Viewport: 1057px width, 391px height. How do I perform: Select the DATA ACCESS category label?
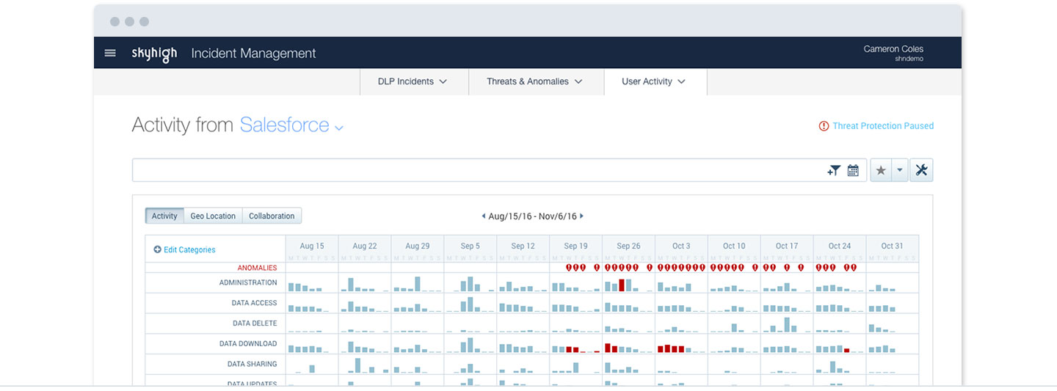(255, 303)
